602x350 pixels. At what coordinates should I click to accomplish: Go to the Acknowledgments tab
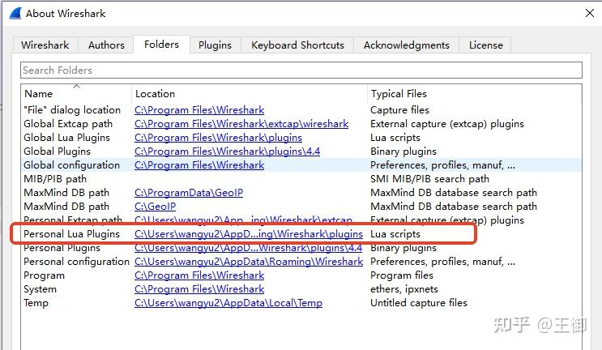coord(406,45)
